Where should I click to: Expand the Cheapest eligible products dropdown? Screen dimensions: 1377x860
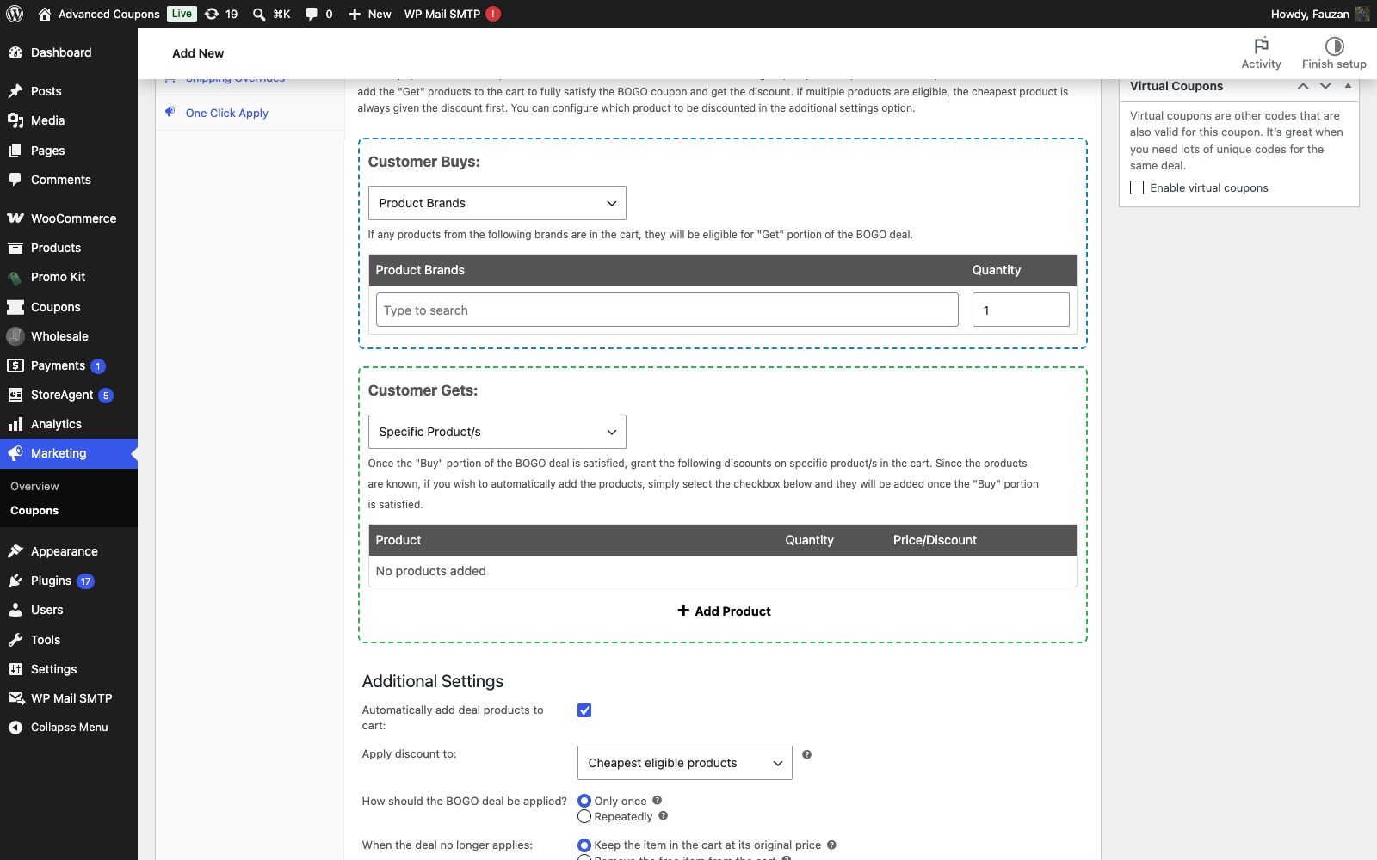pos(684,763)
